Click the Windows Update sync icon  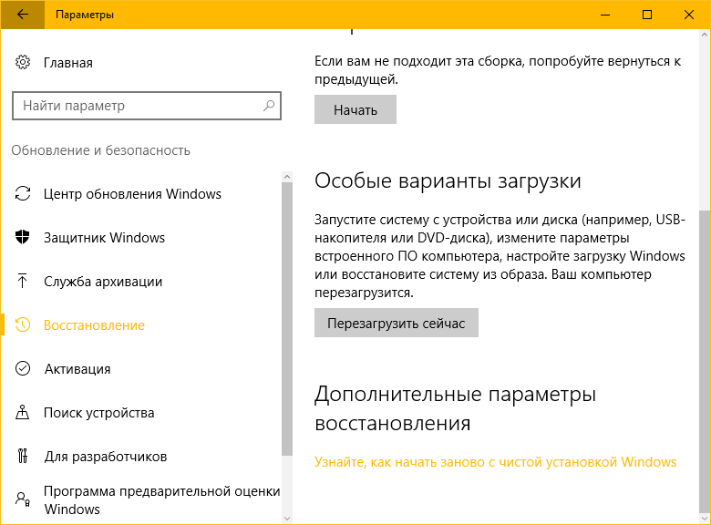[x=23, y=194]
